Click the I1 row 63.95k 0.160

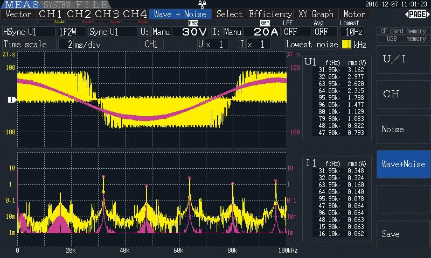pyautogui.click(x=341, y=185)
